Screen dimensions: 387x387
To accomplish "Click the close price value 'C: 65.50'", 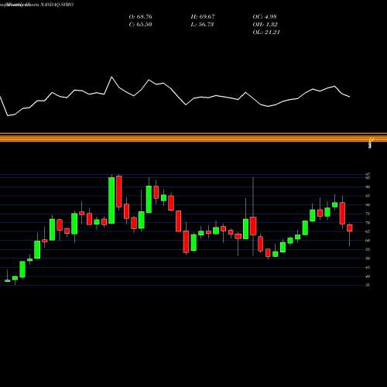I will point(140,25).
